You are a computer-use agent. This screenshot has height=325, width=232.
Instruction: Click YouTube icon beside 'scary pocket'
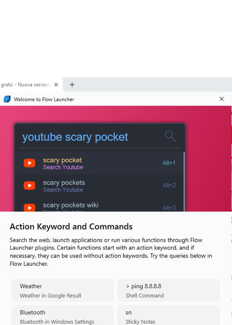29,163
